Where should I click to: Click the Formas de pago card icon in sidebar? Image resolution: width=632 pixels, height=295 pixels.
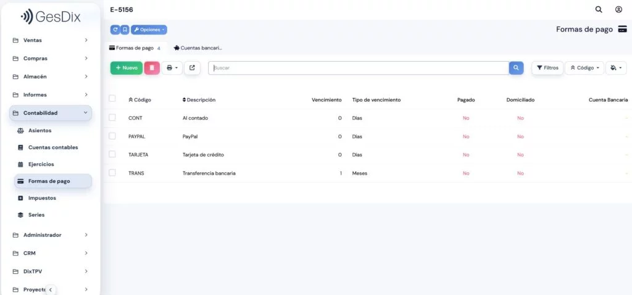coord(20,181)
